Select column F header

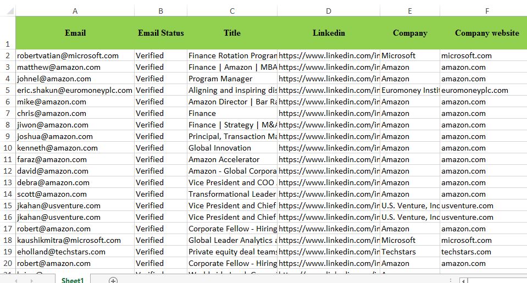click(x=486, y=10)
